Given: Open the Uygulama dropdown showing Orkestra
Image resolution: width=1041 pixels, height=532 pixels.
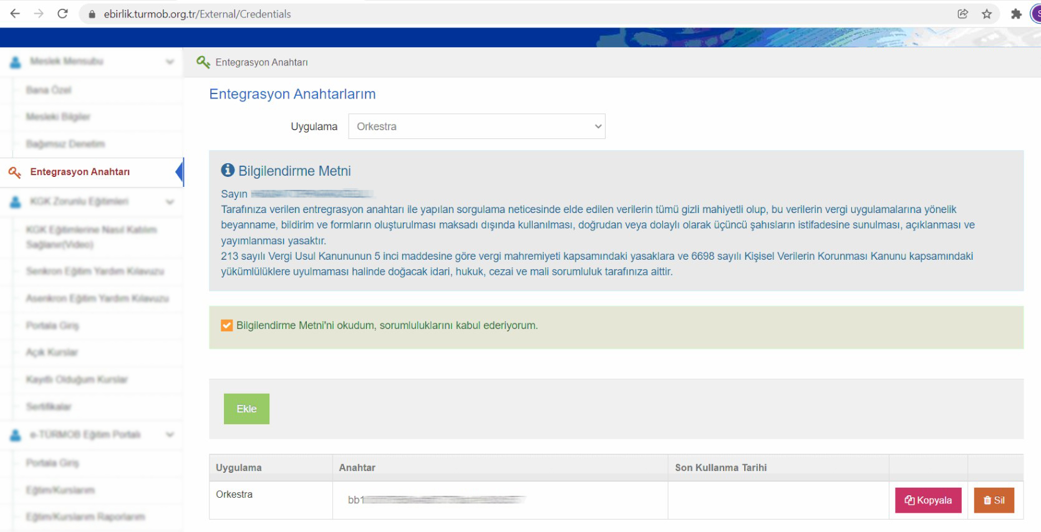Looking at the screenshot, I should pos(477,126).
